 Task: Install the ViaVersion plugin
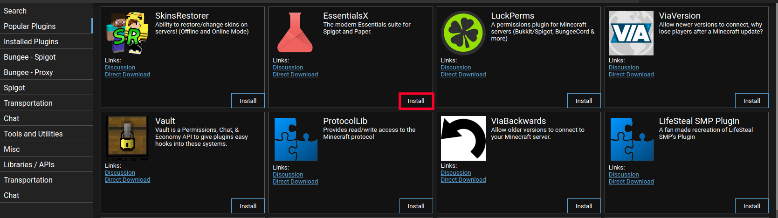pyautogui.click(x=751, y=101)
